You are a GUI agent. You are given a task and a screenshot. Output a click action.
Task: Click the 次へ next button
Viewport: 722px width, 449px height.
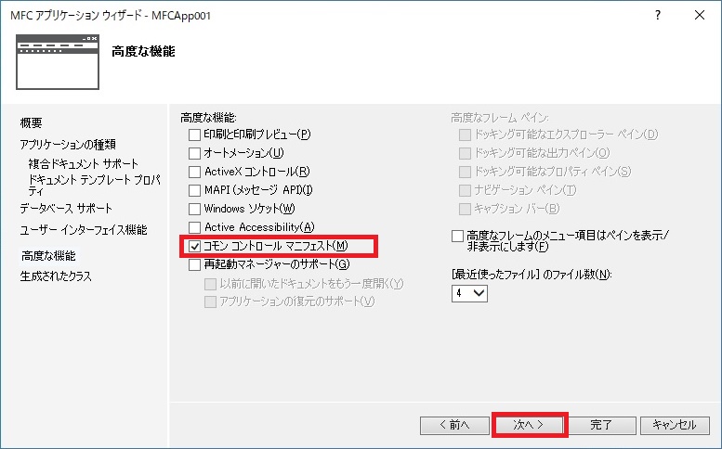click(530, 425)
